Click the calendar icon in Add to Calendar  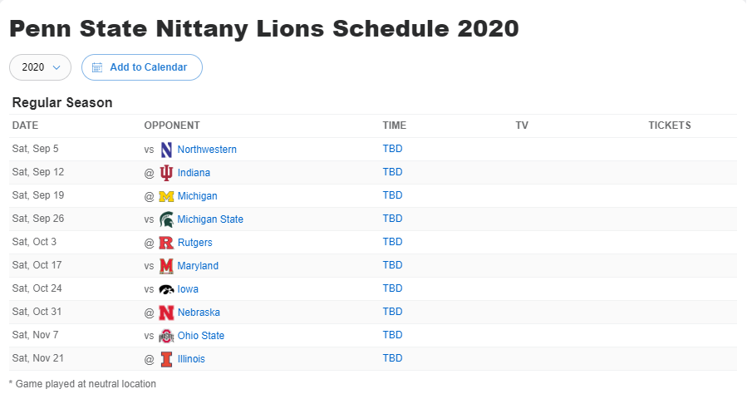coord(97,67)
